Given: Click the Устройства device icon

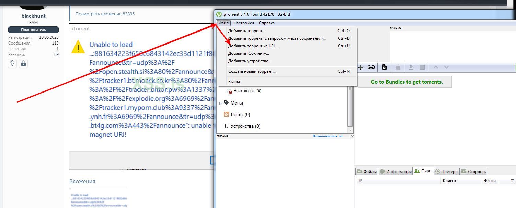Looking at the screenshot, I should pos(227,126).
